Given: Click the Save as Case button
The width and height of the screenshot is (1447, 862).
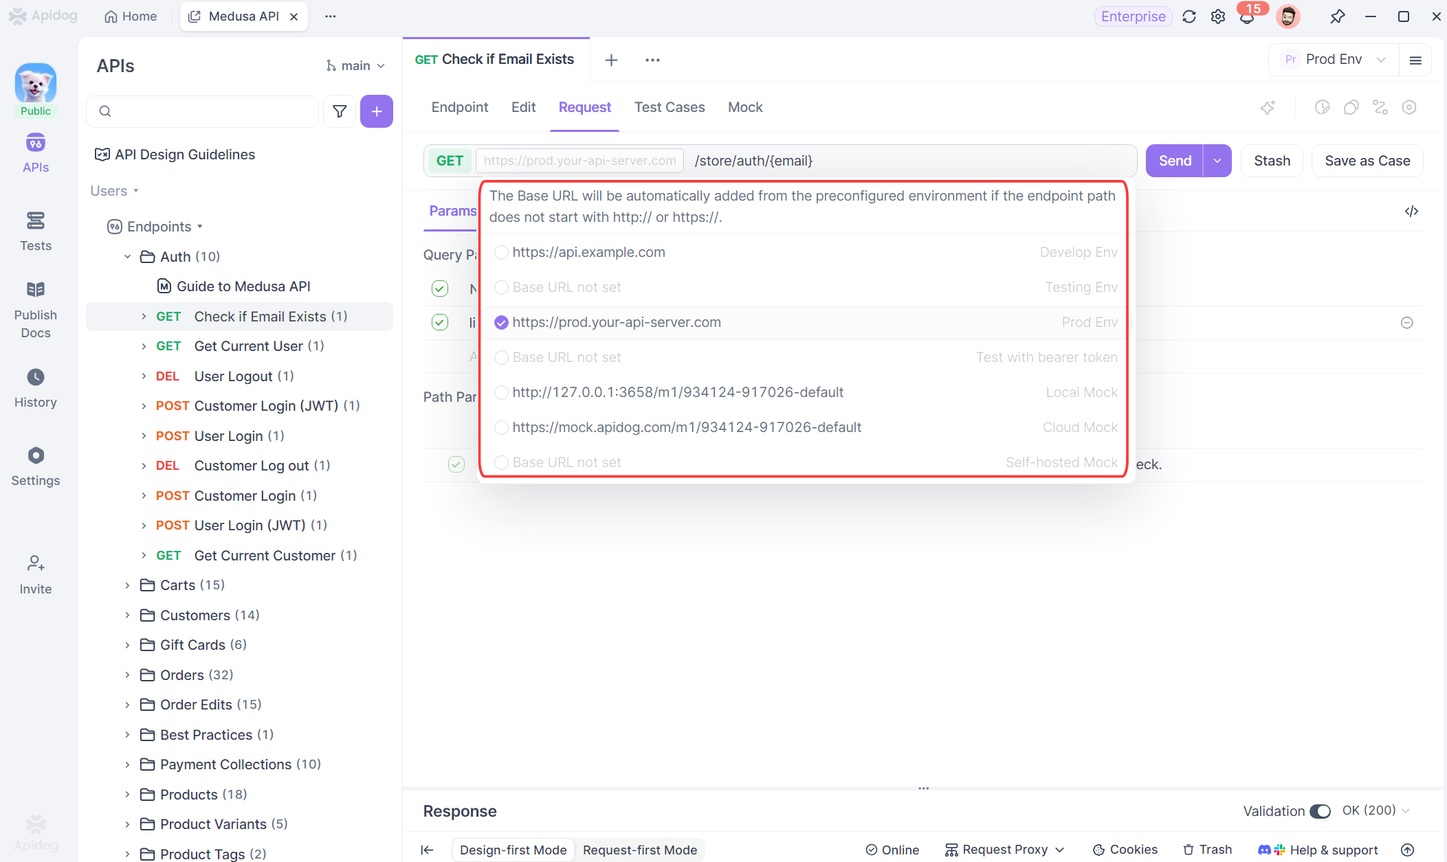Looking at the screenshot, I should tap(1367, 161).
